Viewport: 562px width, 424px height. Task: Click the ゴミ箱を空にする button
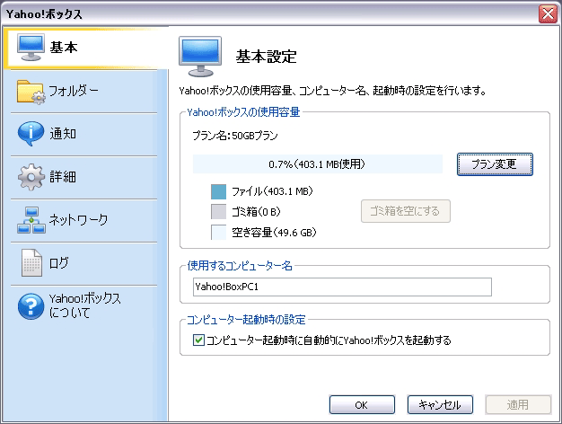(406, 211)
